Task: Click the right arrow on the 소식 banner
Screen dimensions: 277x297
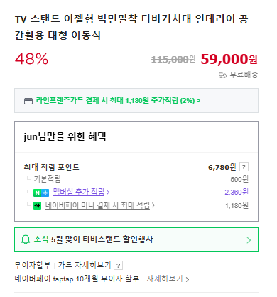Action: point(249,240)
